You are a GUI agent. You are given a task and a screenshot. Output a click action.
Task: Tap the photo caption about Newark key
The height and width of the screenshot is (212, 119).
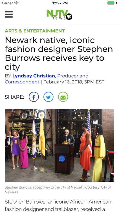pos(58,190)
